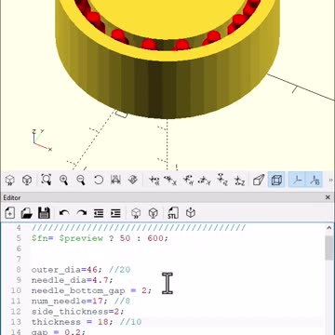Click line number 6 in editor gutter

pos(19,248)
